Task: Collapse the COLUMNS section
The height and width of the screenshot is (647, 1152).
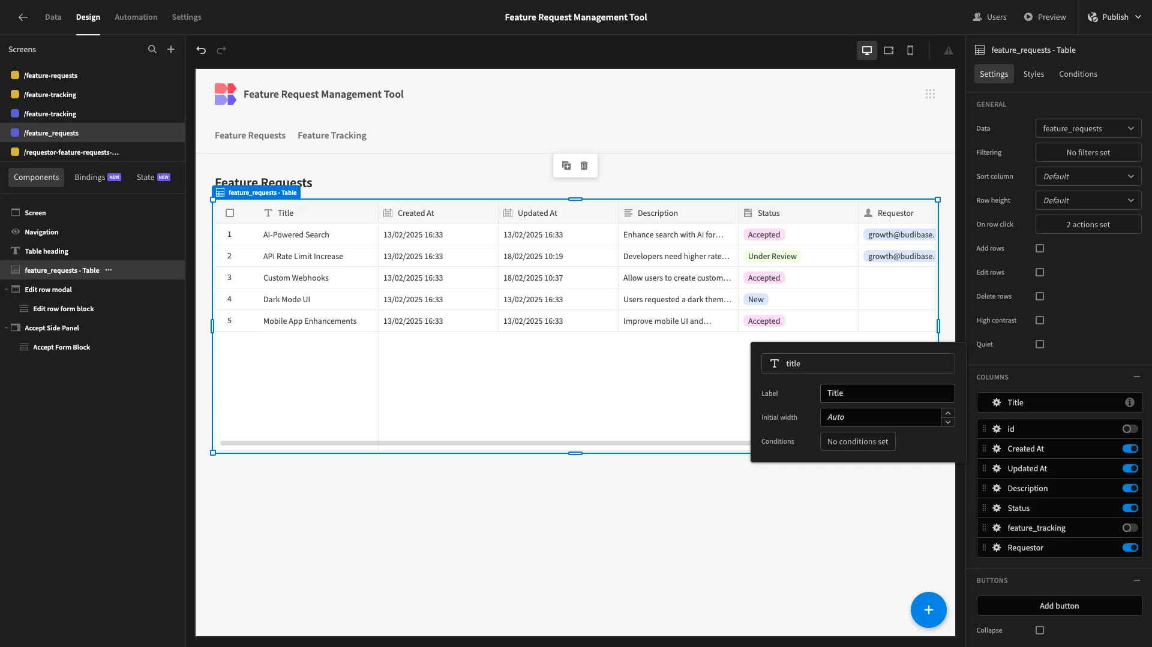Action: click(1137, 377)
